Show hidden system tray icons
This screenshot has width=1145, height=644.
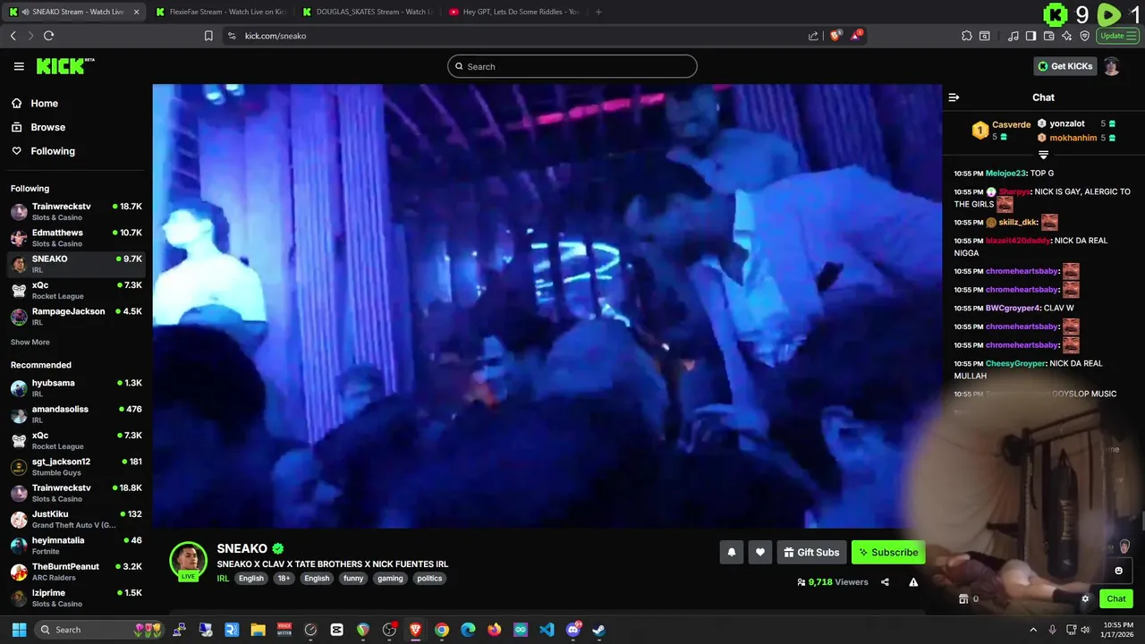point(1033,630)
